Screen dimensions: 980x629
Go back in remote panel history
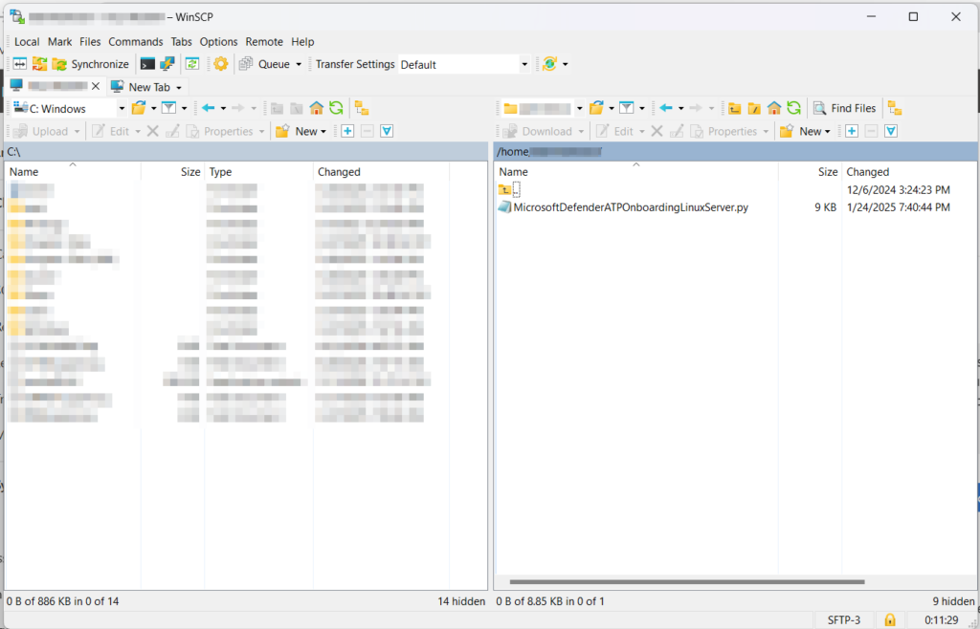coord(666,109)
